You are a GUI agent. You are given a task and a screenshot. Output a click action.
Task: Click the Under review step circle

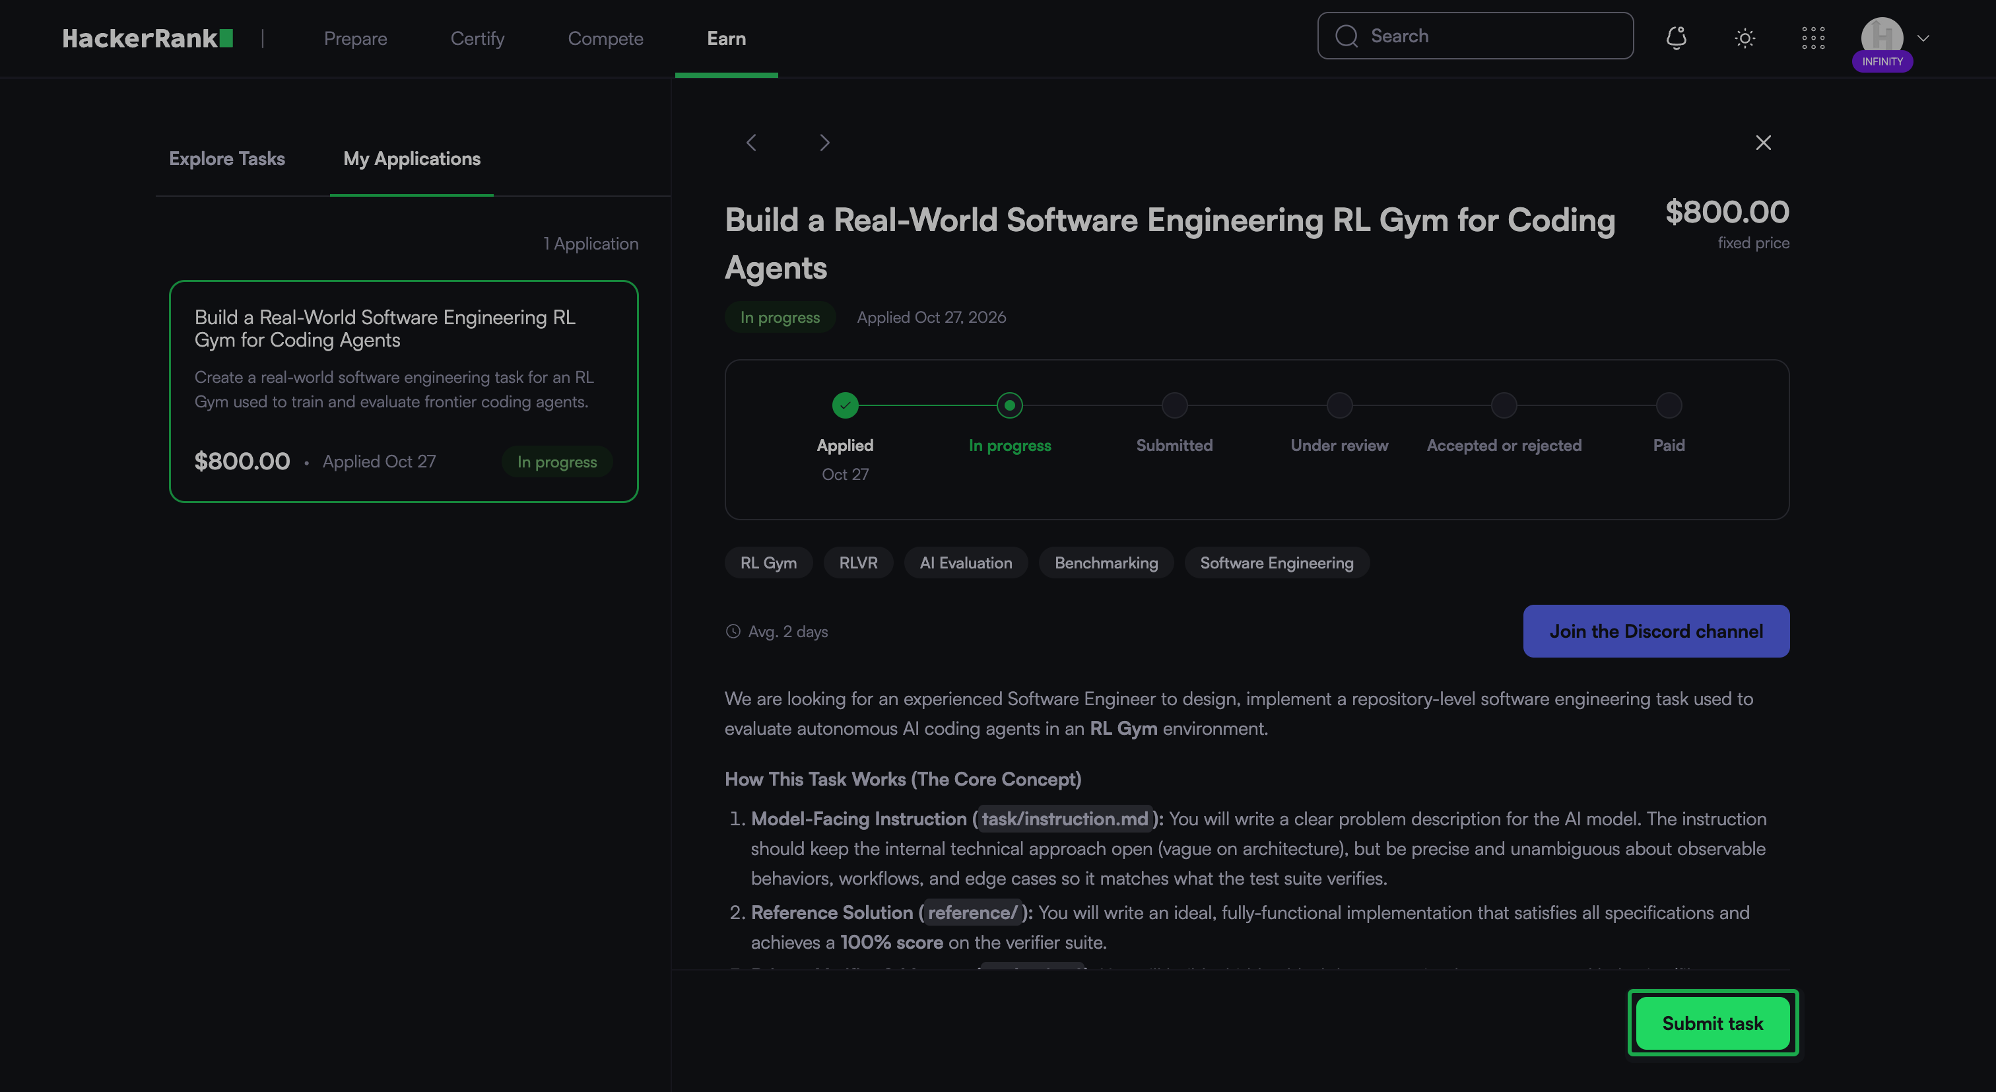pos(1340,405)
